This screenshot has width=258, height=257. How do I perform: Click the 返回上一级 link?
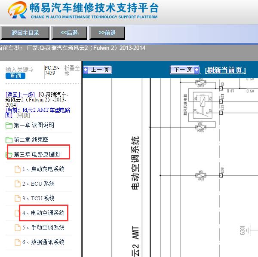pyautogui.click(x=20, y=95)
